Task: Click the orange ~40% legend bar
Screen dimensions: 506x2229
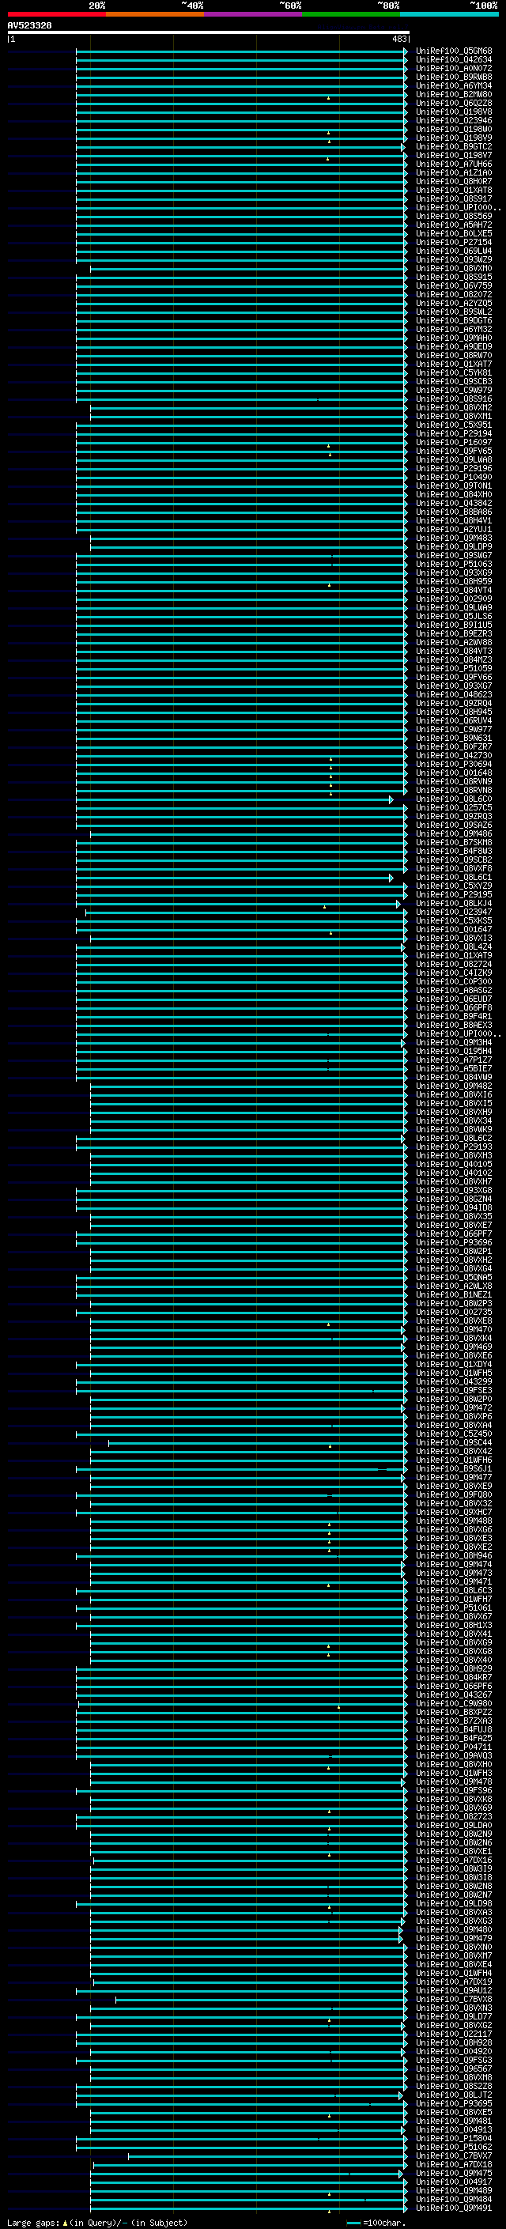Action: click(155, 15)
